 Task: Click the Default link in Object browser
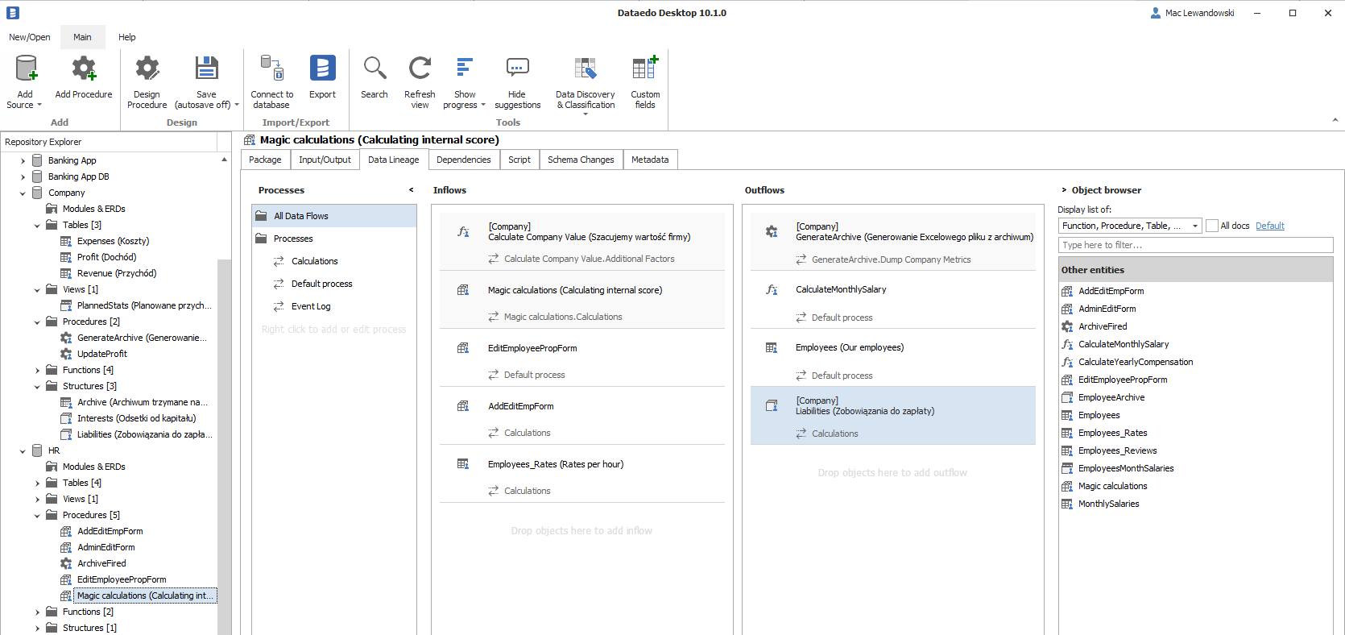pyautogui.click(x=1269, y=226)
